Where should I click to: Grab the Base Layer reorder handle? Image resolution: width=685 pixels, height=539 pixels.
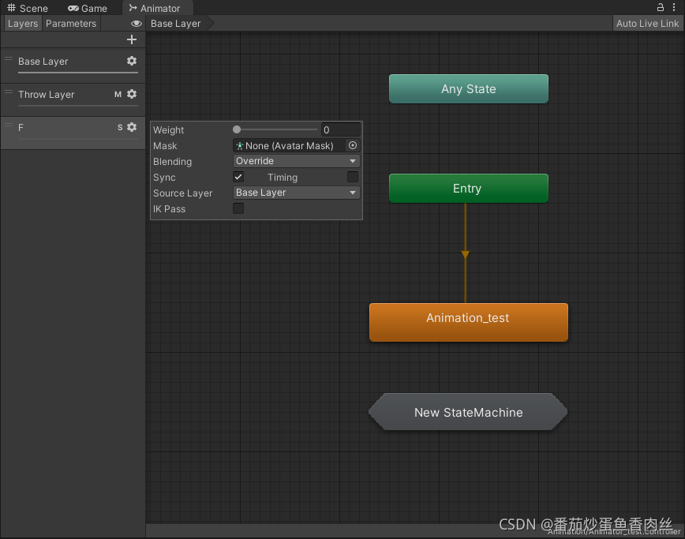9,58
